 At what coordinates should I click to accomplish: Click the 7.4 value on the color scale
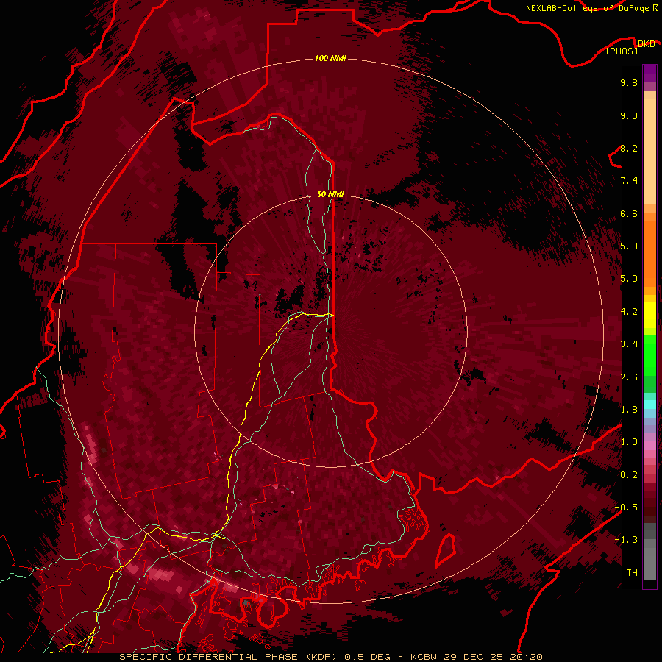[629, 181]
